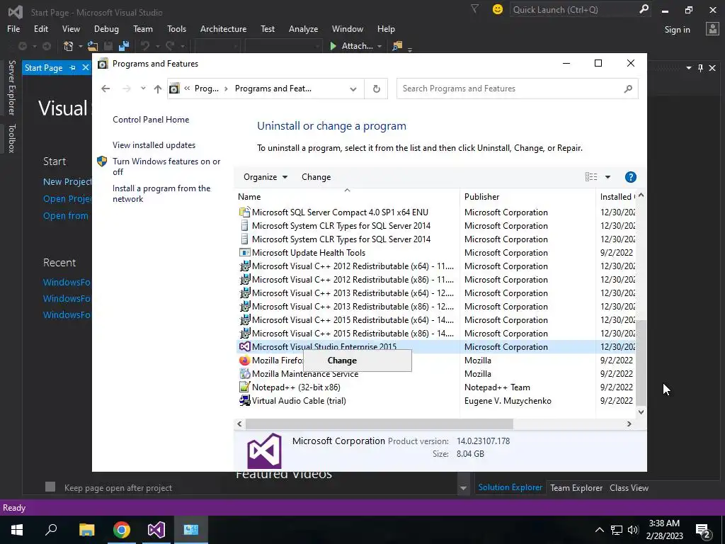Click the Microsoft Update Health Tools icon
725x544 pixels.
pyautogui.click(x=244, y=253)
